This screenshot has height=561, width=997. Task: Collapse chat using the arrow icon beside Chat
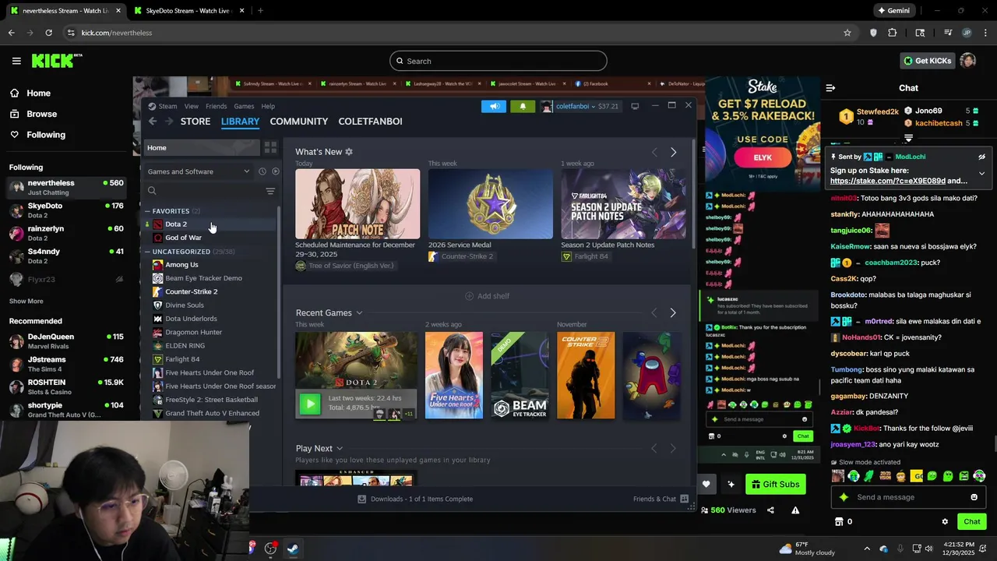click(x=830, y=88)
